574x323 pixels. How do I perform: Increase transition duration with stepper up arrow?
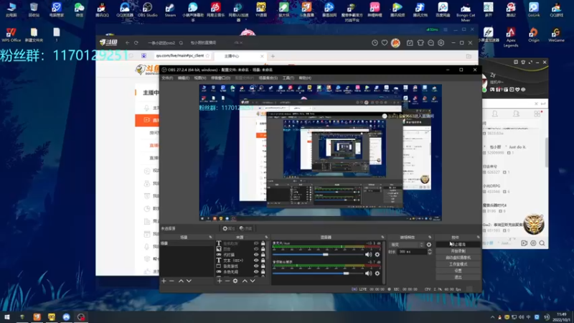click(x=430, y=250)
